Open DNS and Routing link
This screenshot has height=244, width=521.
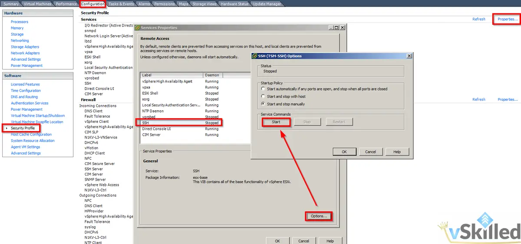pyautogui.click(x=24, y=97)
